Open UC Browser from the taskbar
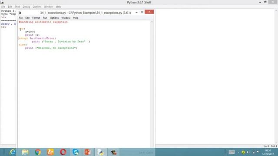This screenshot has width=278, height=156. tap(50, 152)
